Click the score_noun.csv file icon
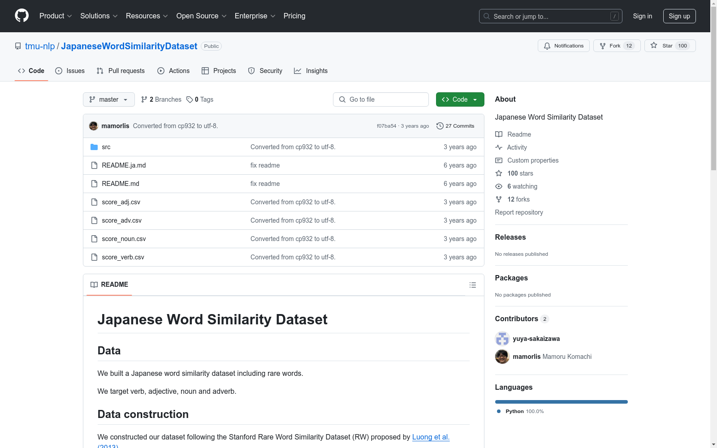717x448 pixels. coord(94,239)
